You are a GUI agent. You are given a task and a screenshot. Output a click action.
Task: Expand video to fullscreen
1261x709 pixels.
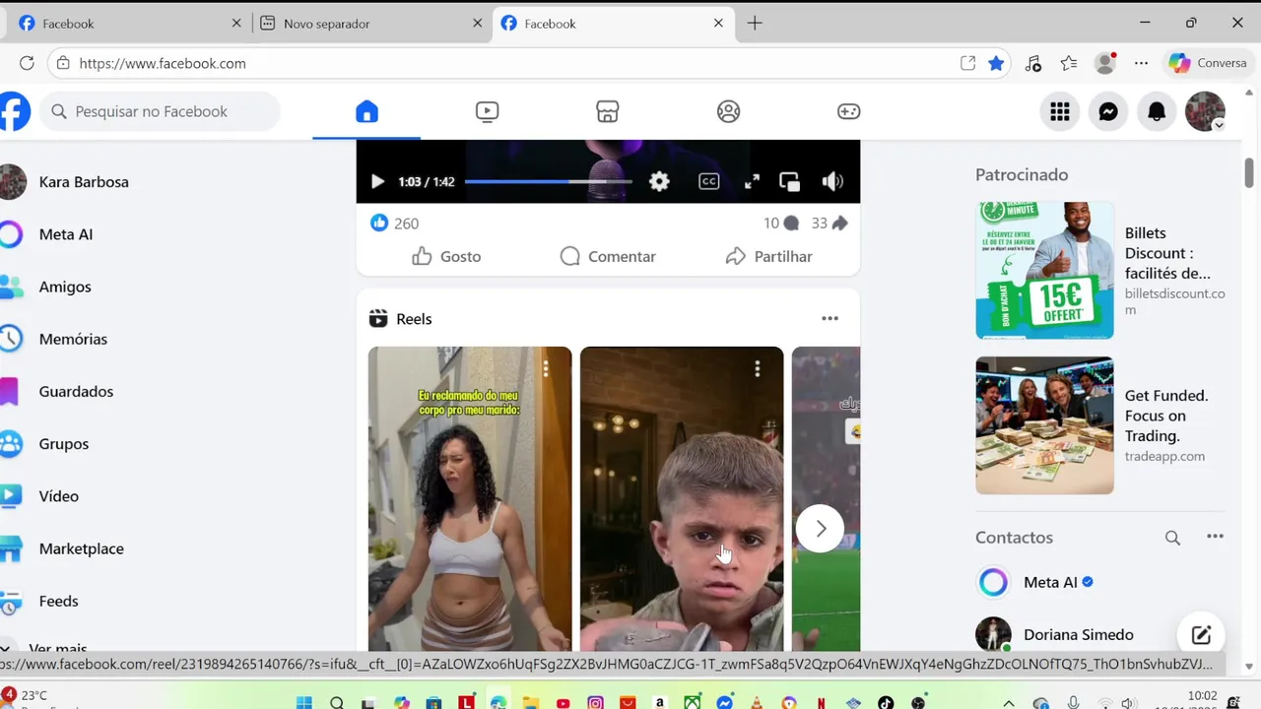(x=752, y=181)
